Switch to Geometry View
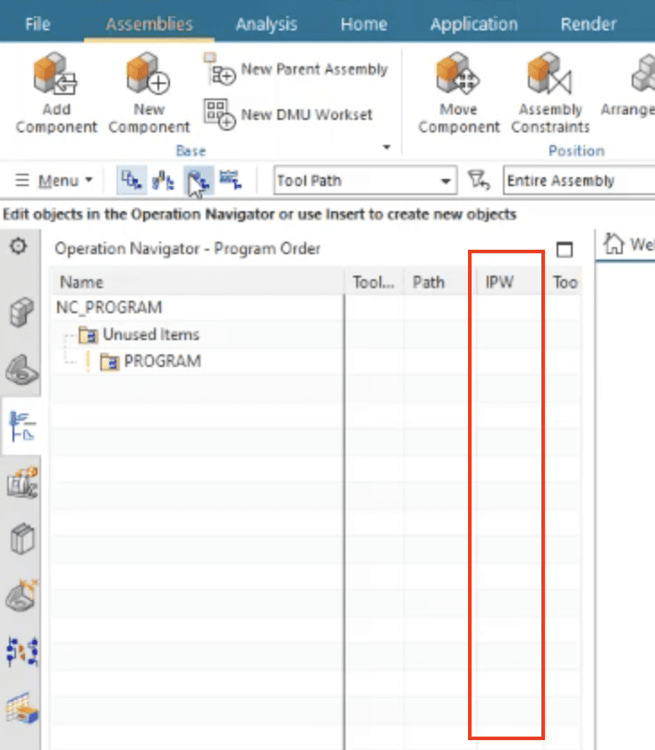 click(x=198, y=180)
